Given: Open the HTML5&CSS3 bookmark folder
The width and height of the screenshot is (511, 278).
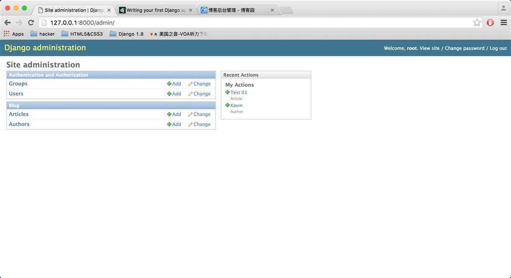Looking at the screenshot, I should [82, 34].
